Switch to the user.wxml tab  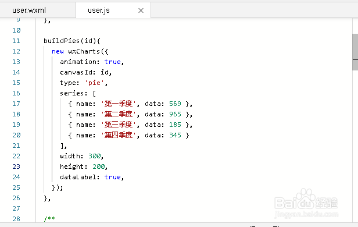pos(38,10)
